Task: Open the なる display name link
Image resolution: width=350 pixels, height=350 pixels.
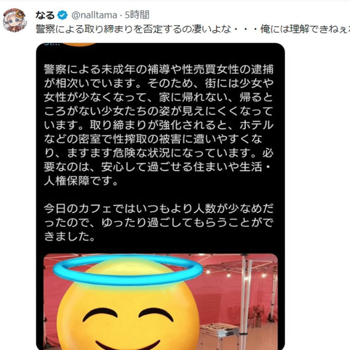Action: click(x=45, y=15)
